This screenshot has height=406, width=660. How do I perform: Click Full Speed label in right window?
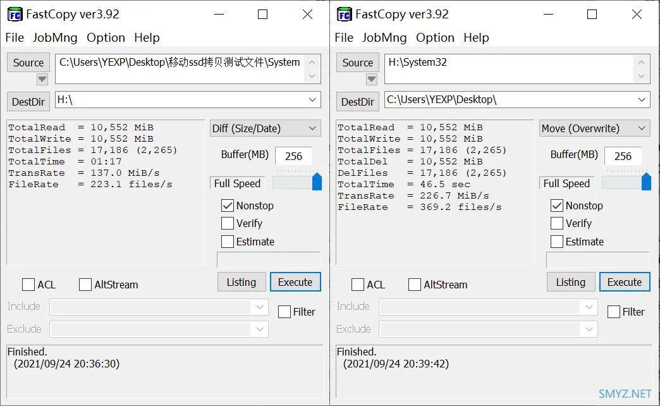pos(566,183)
